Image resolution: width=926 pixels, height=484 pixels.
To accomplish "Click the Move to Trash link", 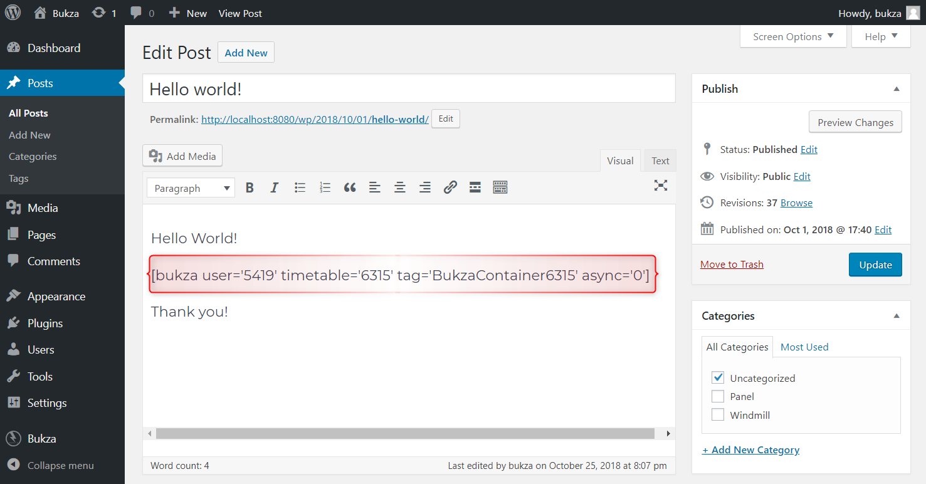I will pyautogui.click(x=732, y=265).
